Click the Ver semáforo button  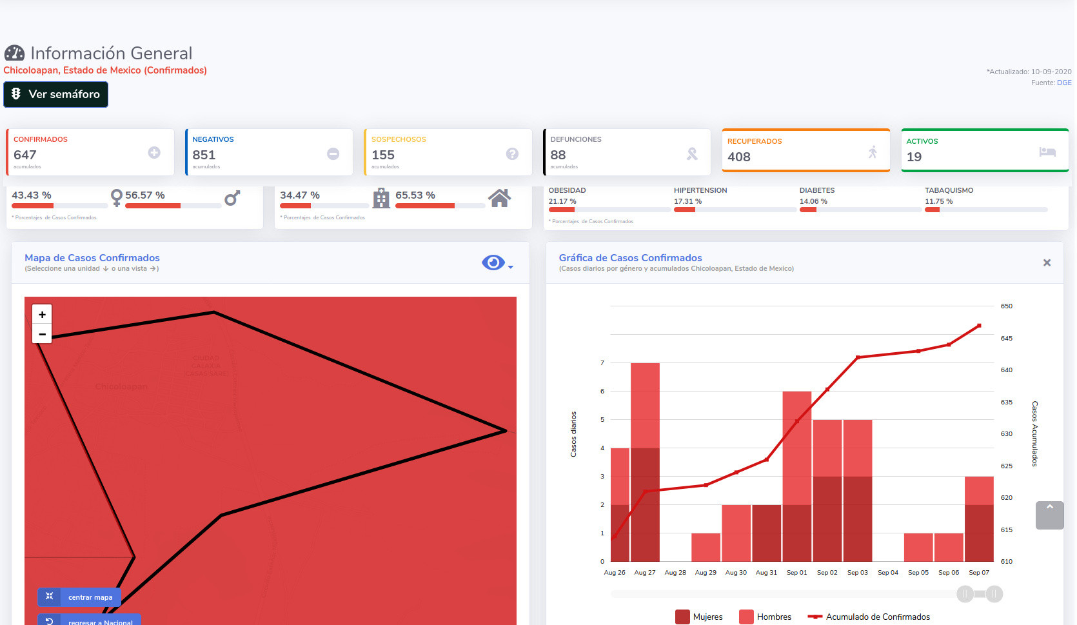tap(55, 94)
